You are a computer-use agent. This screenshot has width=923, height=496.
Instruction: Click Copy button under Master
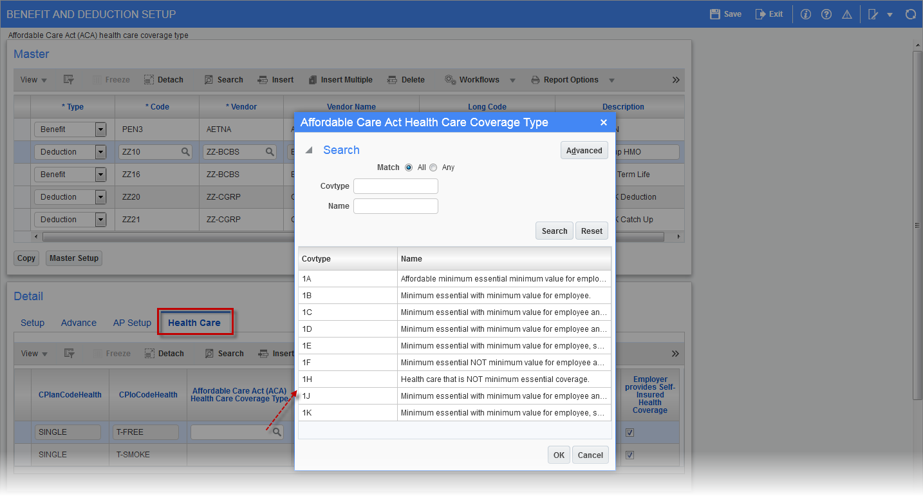tap(26, 258)
